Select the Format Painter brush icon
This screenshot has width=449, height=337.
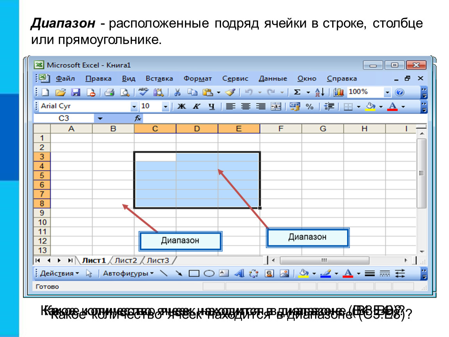(230, 92)
